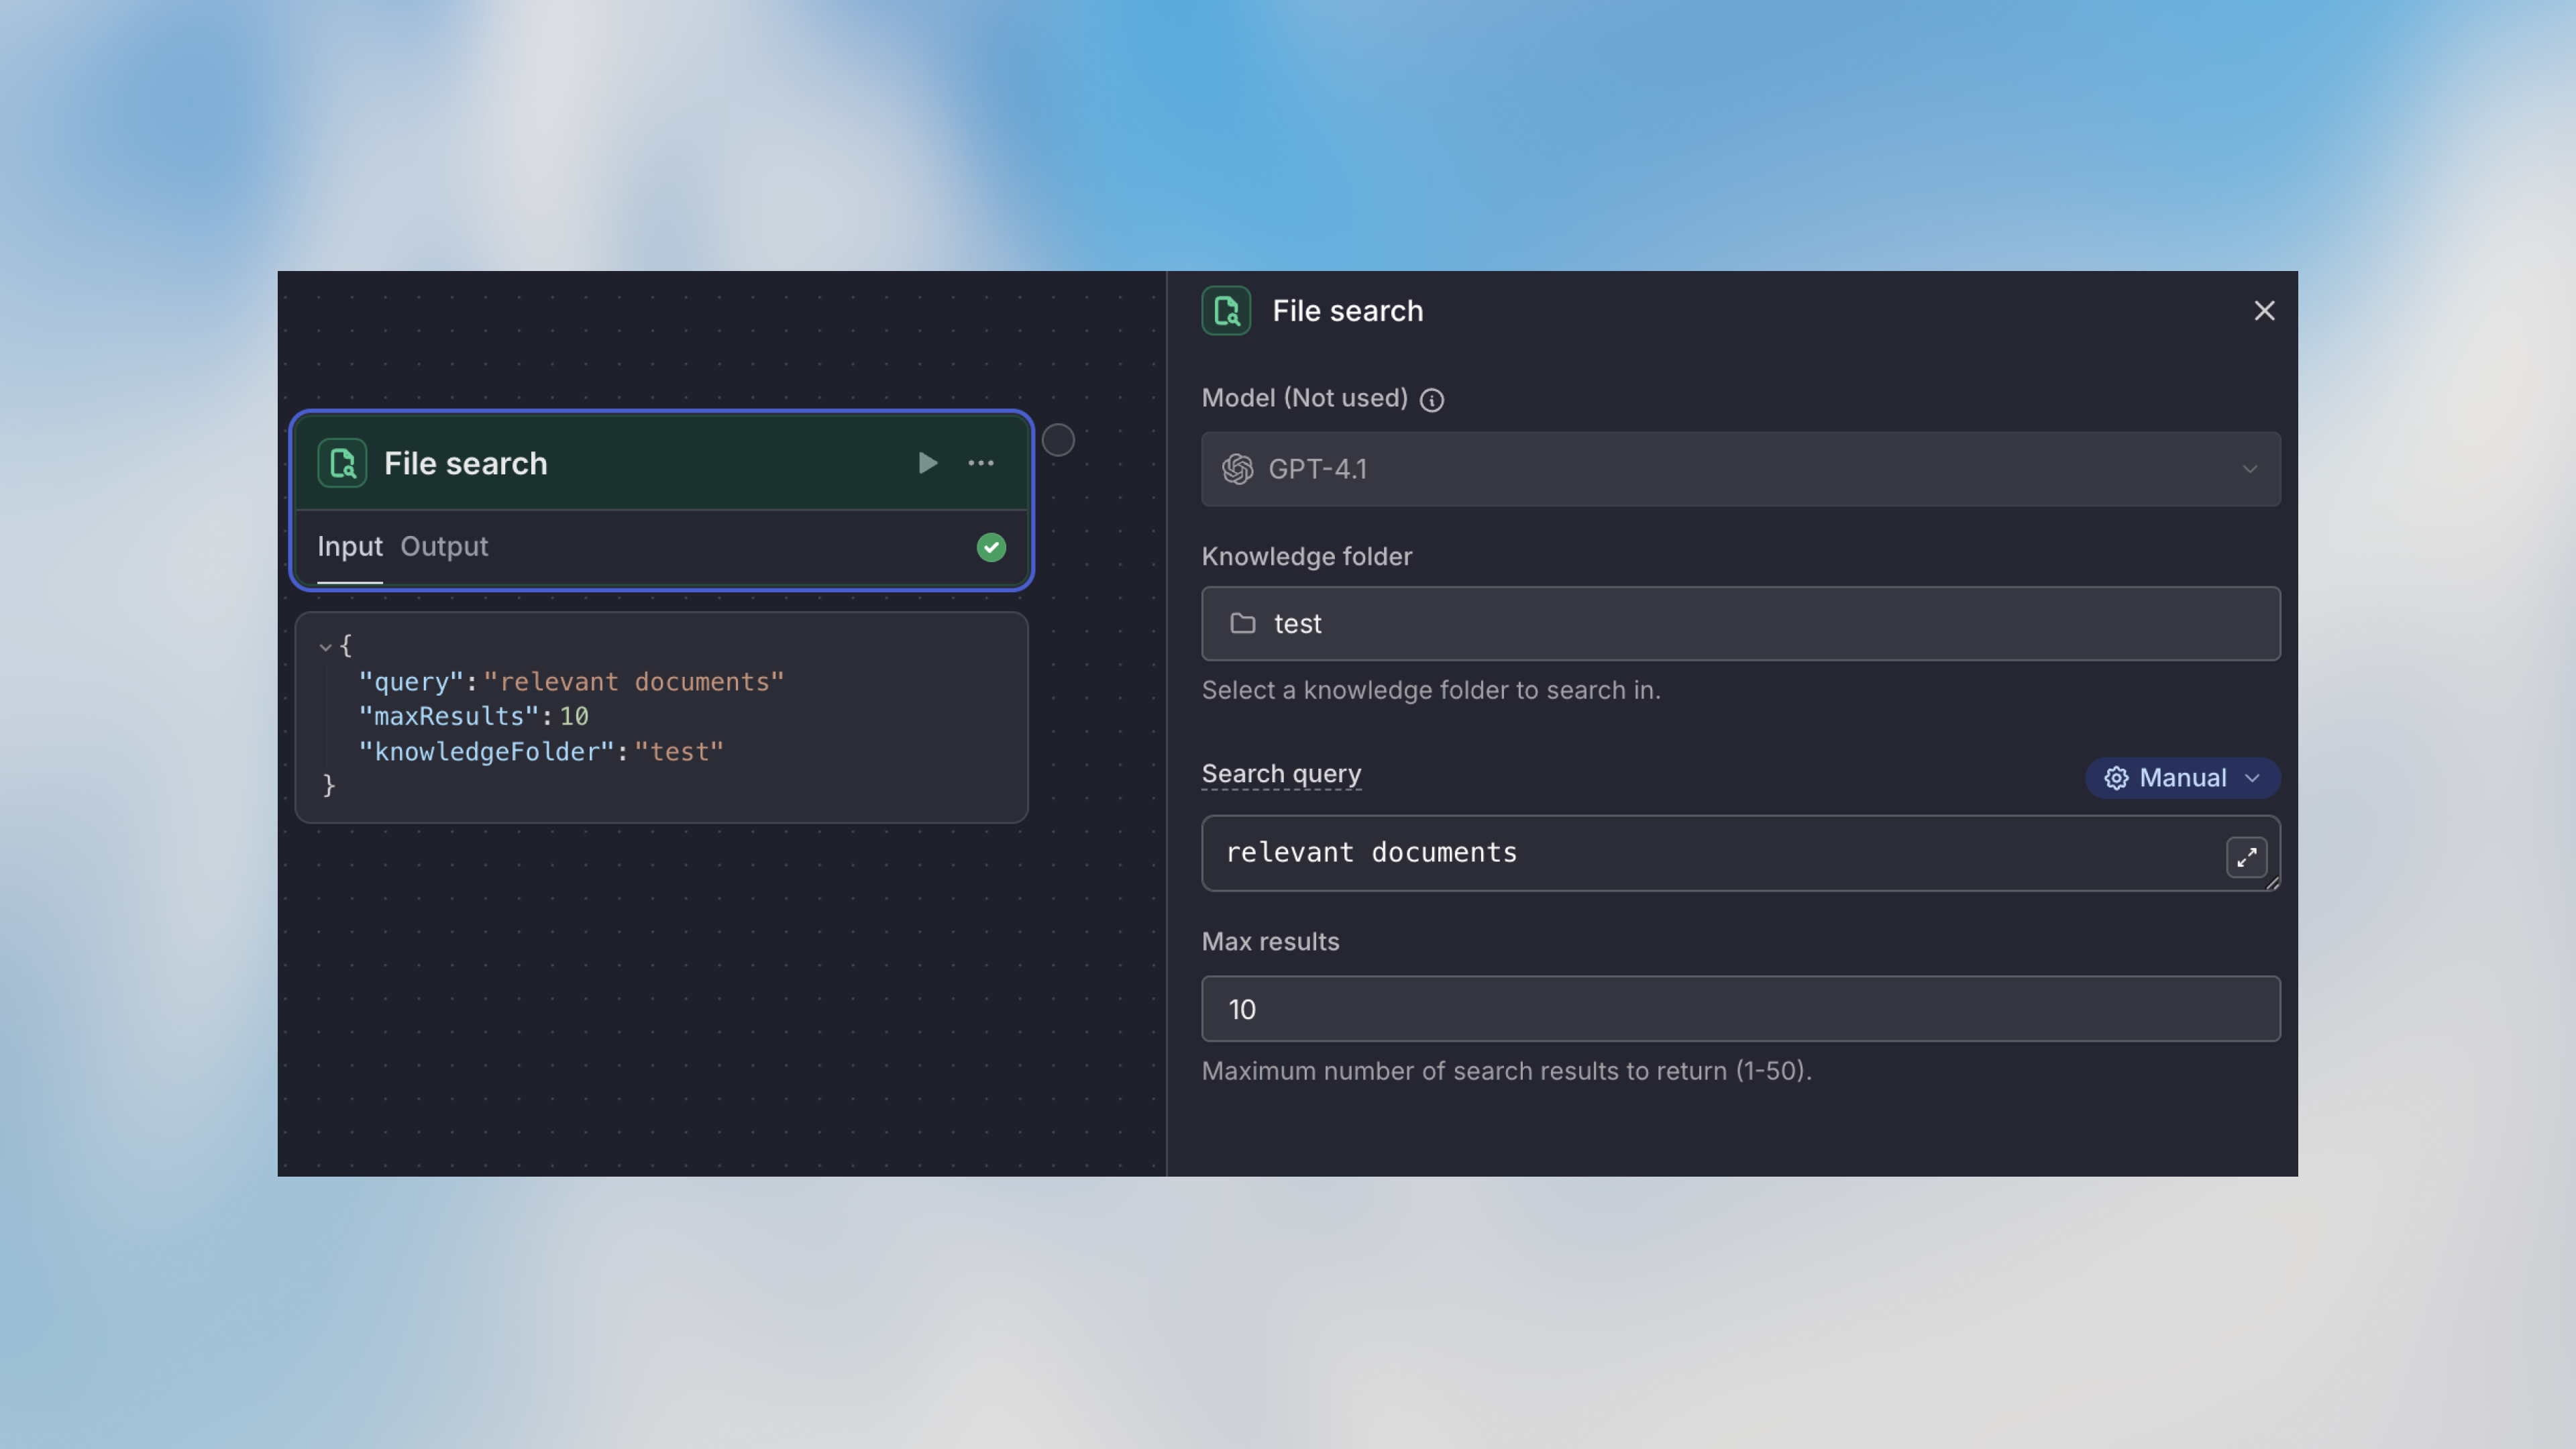This screenshot has width=2576, height=1449.
Task: Expand the search query text area
Action: tap(2247, 858)
